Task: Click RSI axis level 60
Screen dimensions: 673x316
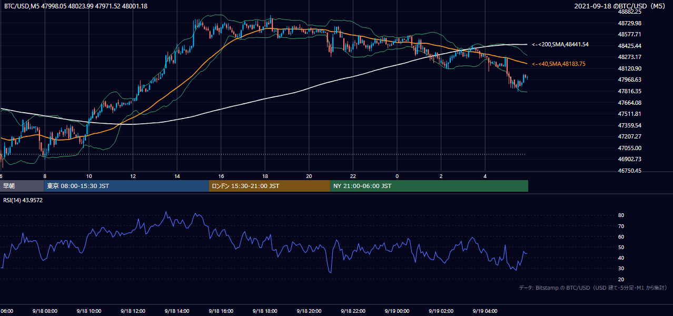Action: click(621, 236)
